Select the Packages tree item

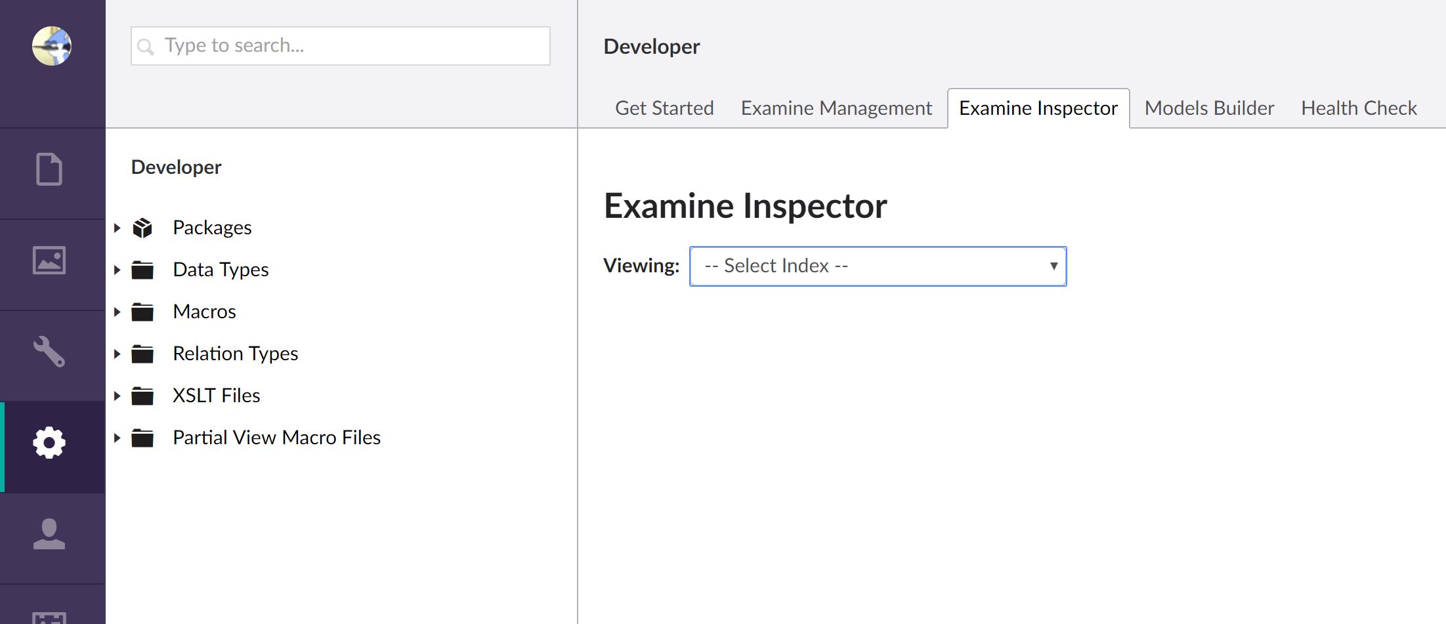click(x=212, y=228)
